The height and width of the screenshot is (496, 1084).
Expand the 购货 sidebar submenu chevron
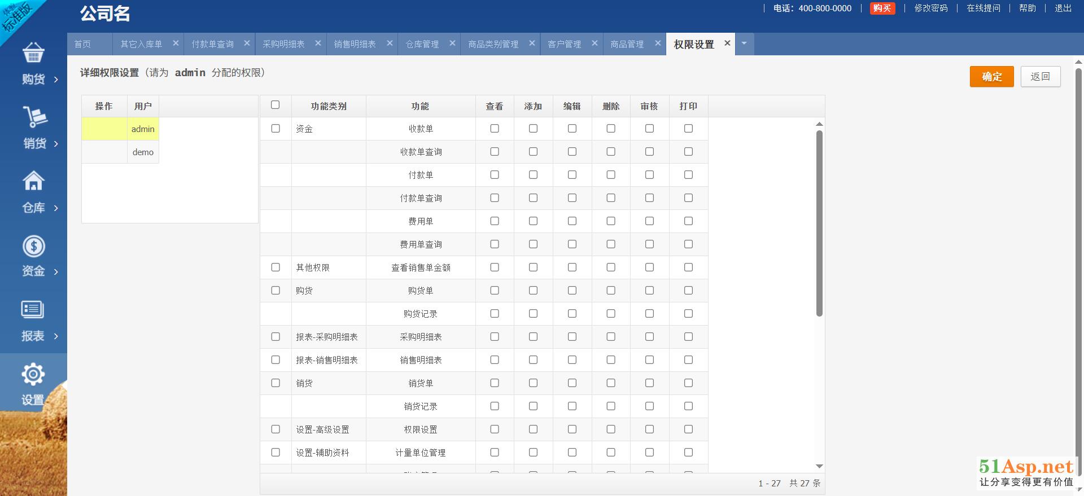tap(56, 80)
